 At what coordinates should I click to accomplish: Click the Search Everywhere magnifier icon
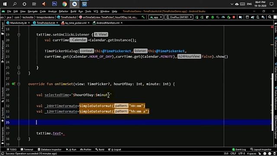(x=270, y=17)
